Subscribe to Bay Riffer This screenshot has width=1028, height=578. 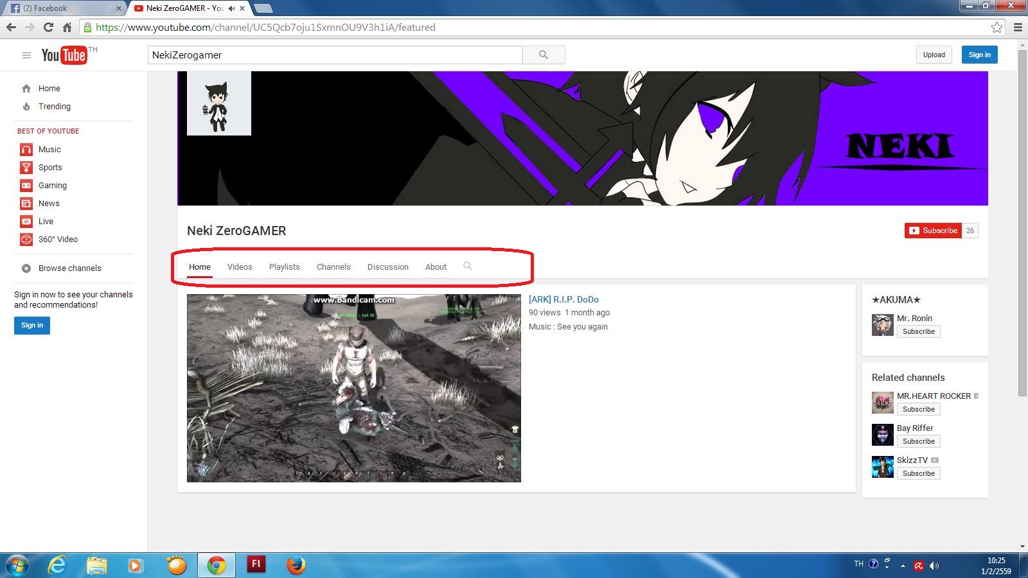tap(919, 441)
